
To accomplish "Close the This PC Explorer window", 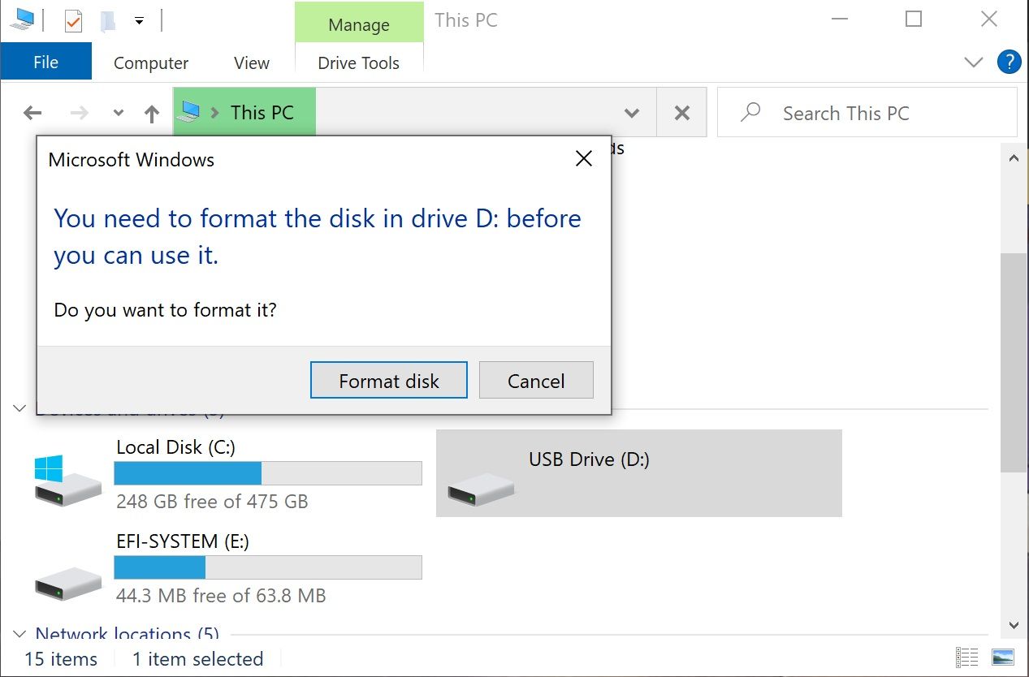I will click(x=988, y=19).
